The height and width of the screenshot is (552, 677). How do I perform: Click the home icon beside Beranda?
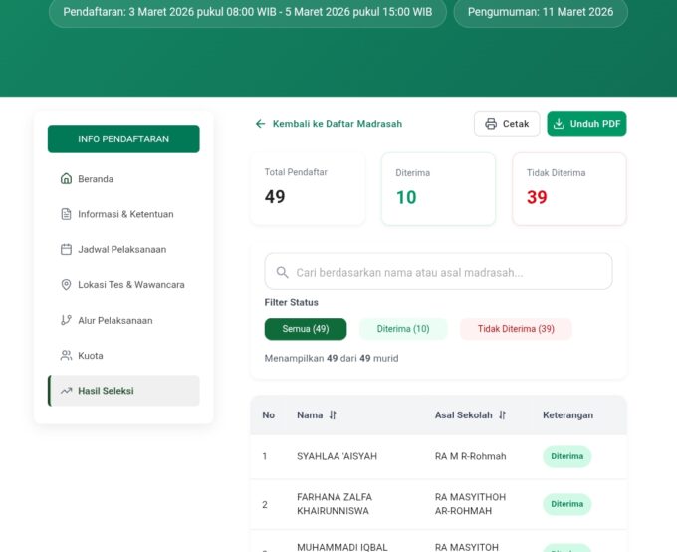(x=67, y=179)
